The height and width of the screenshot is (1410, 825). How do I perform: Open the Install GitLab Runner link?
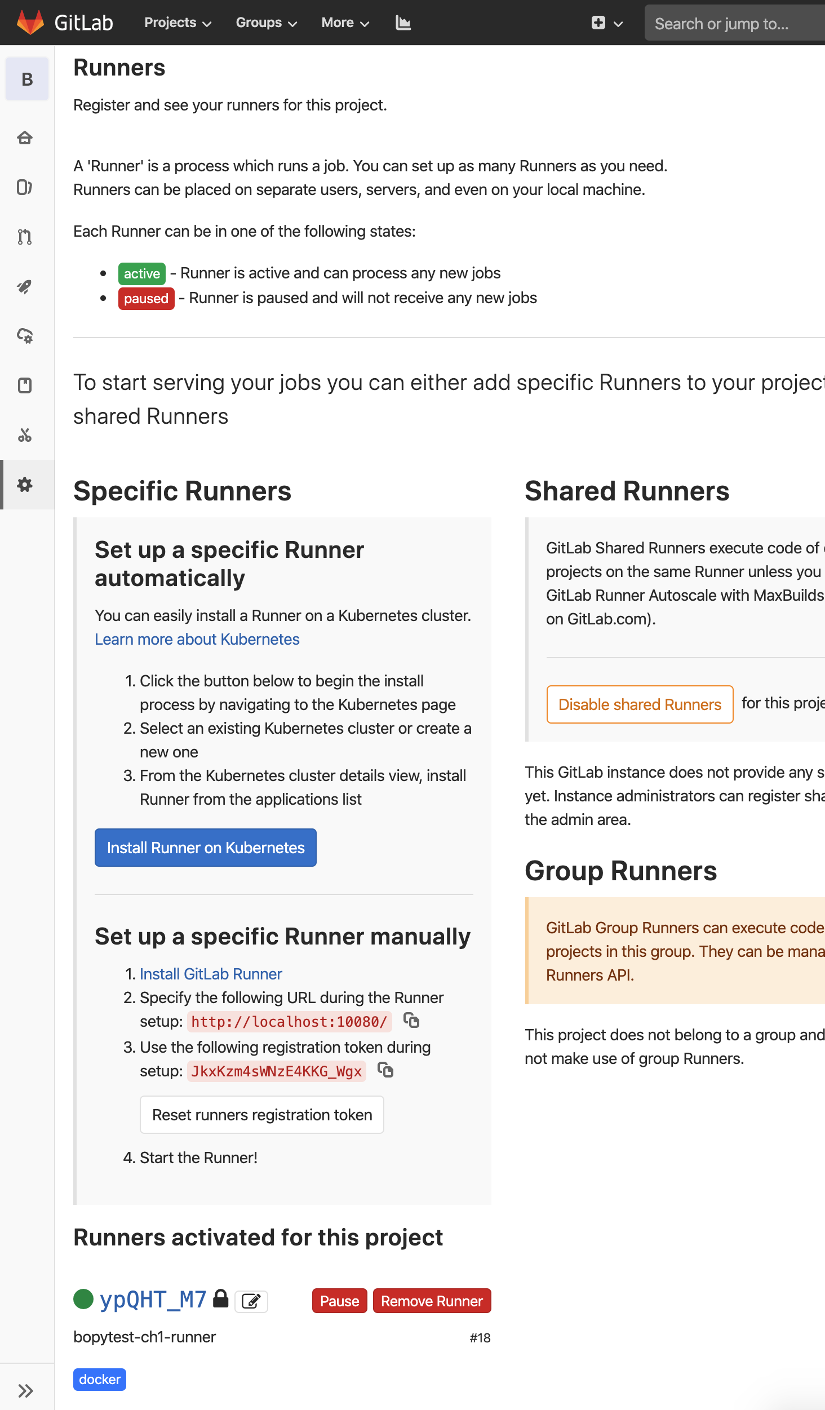(x=211, y=974)
